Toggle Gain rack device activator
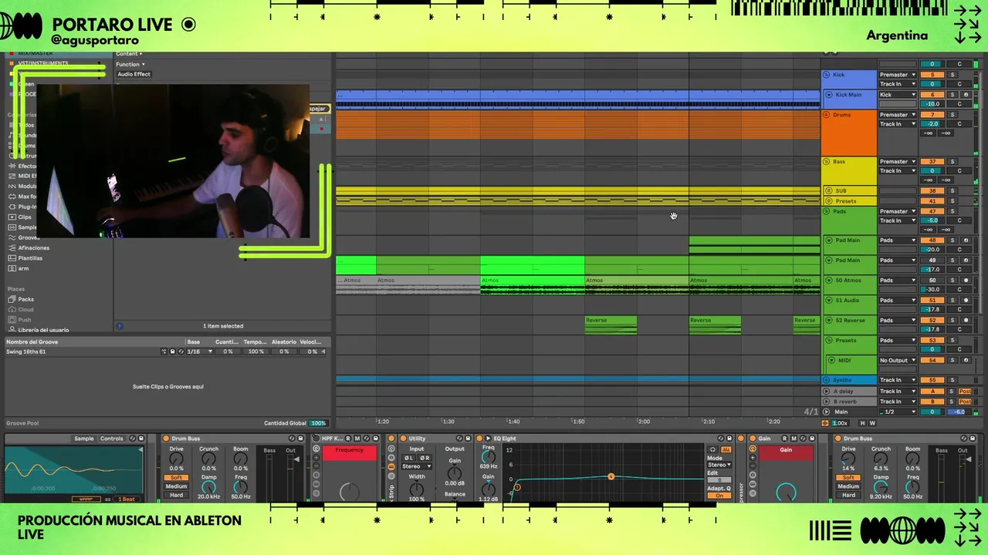 [x=753, y=439]
